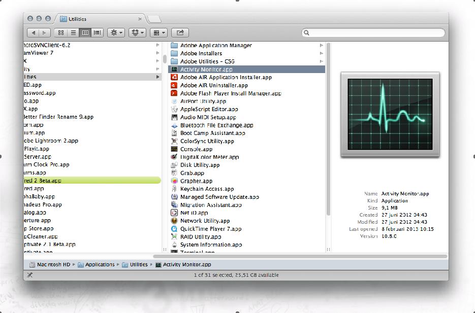Click the Activity Monitor.app icon in list
475x313 pixels.
coord(174,69)
